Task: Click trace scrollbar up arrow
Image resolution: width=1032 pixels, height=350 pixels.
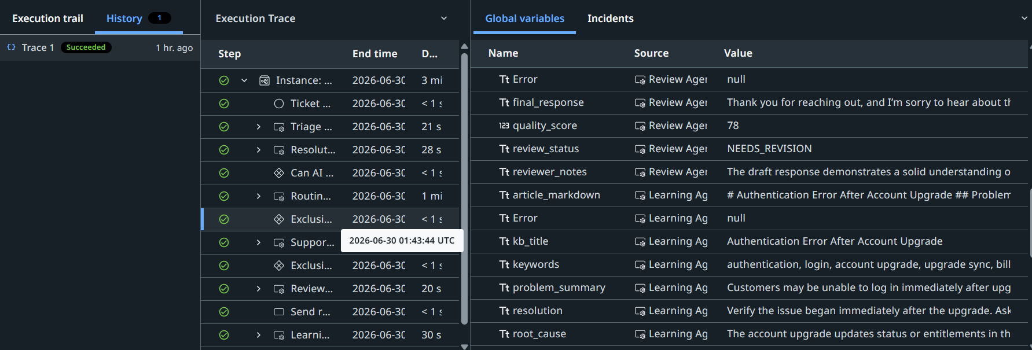Action: tap(464, 46)
